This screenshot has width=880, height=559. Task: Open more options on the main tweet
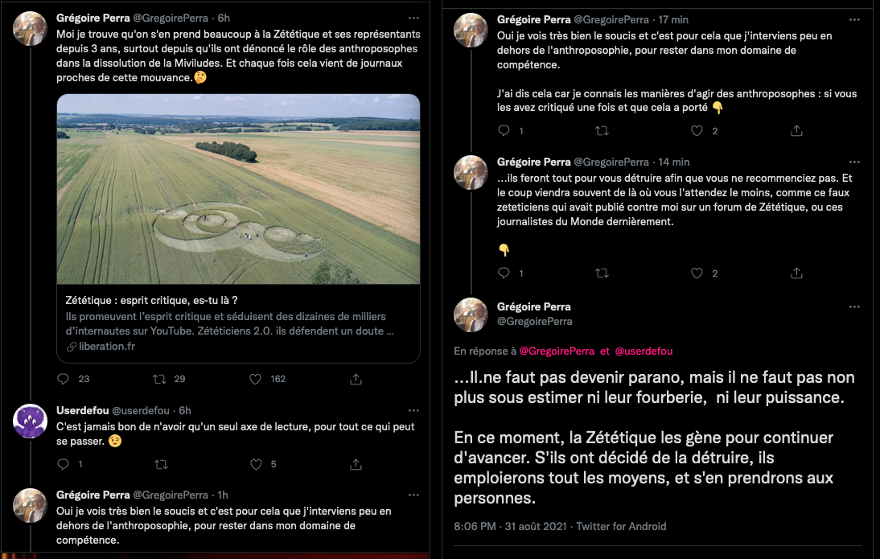coord(854,307)
